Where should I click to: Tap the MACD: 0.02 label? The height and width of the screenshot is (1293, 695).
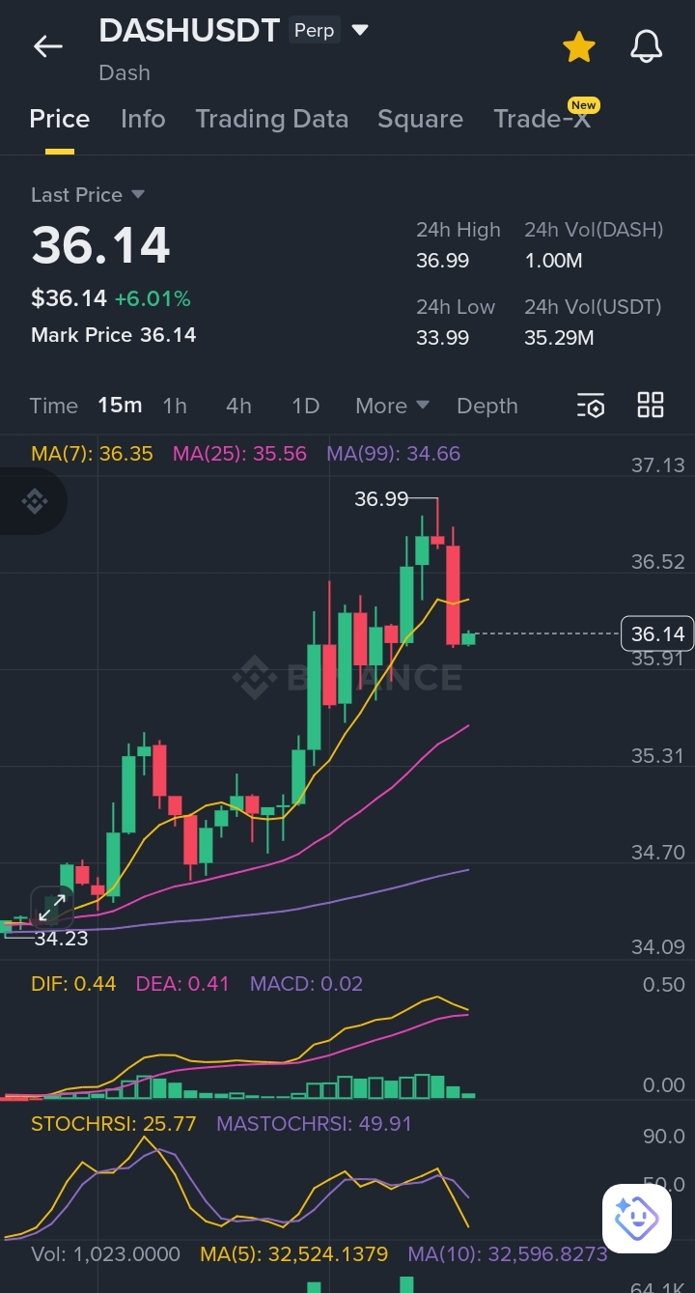click(x=306, y=984)
